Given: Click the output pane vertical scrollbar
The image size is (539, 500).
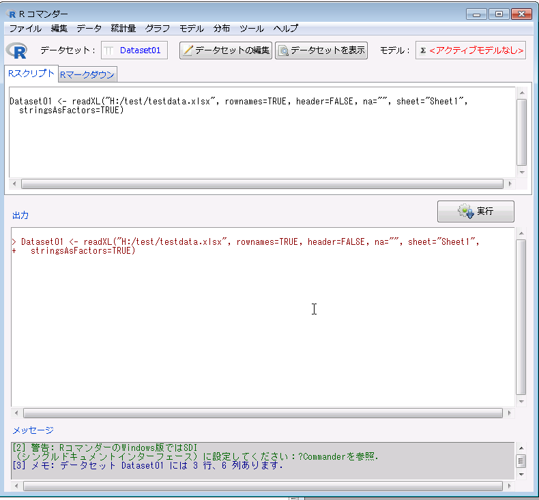Looking at the screenshot, I should coord(521,317).
